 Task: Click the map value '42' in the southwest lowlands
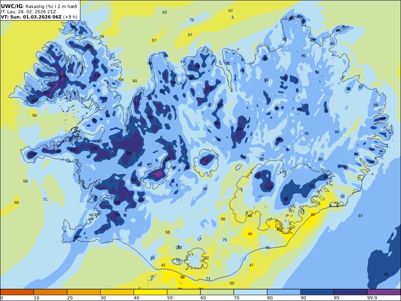[x=163, y=265]
